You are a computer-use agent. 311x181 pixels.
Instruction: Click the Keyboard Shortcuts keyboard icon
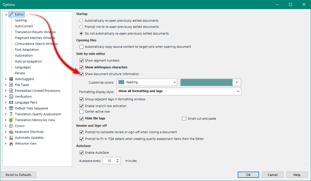11,132
